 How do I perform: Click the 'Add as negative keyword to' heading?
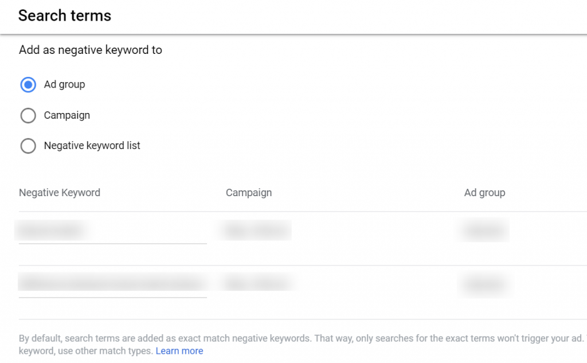click(91, 50)
